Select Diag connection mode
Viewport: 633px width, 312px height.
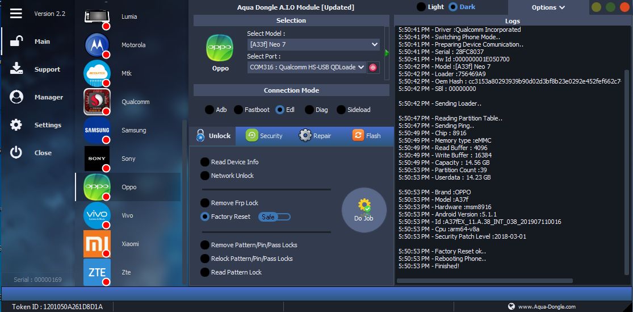tap(316, 110)
